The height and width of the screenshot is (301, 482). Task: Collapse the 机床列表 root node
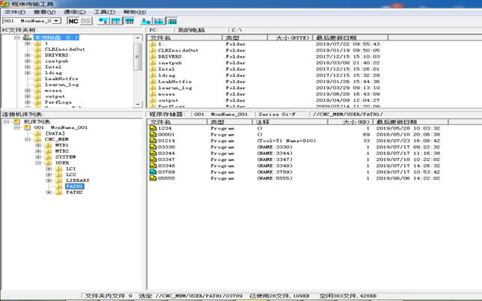point(7,122)
